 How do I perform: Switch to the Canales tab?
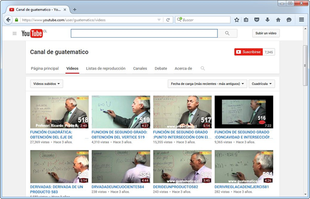point(140,69)
